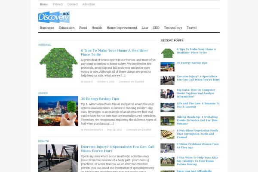Open the Home top navigation link
The width and height of the screenshot is (258, 172).
pos(44,4)
